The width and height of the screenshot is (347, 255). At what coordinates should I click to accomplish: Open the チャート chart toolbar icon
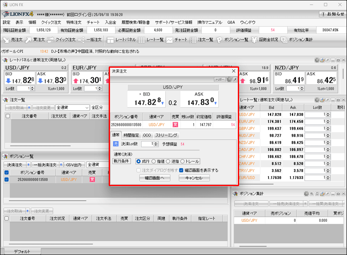(x=177, y=40)
